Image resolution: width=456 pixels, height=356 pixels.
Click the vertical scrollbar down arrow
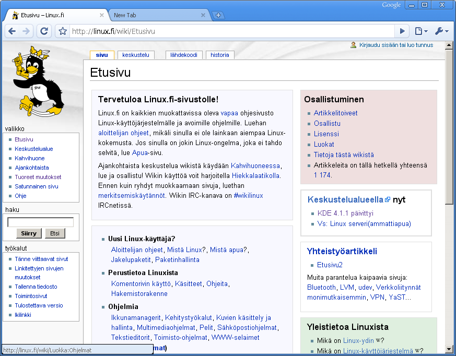point(449,349)
